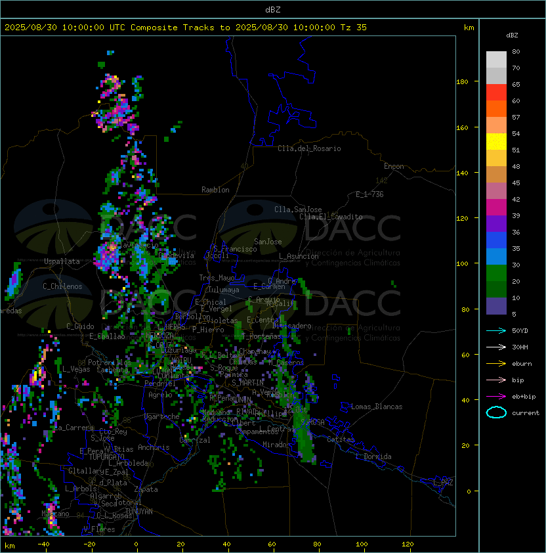Click the 'Anchoris' place label
Viewport: 546px width, 553px height.
point(154,447)
